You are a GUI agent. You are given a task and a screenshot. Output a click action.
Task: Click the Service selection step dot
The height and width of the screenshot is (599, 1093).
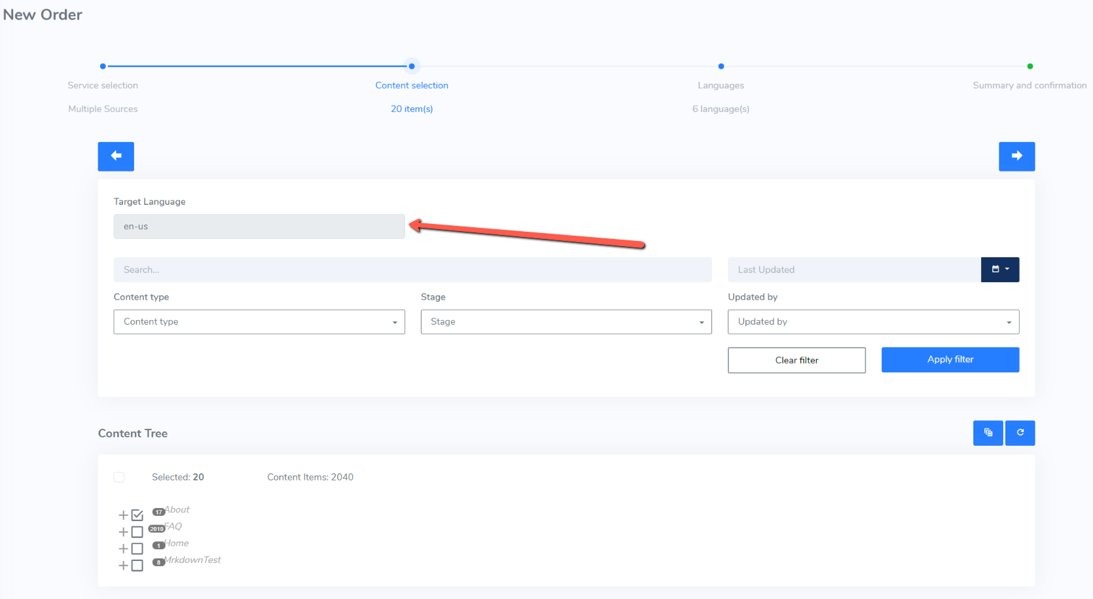click(x=103, y=66)
